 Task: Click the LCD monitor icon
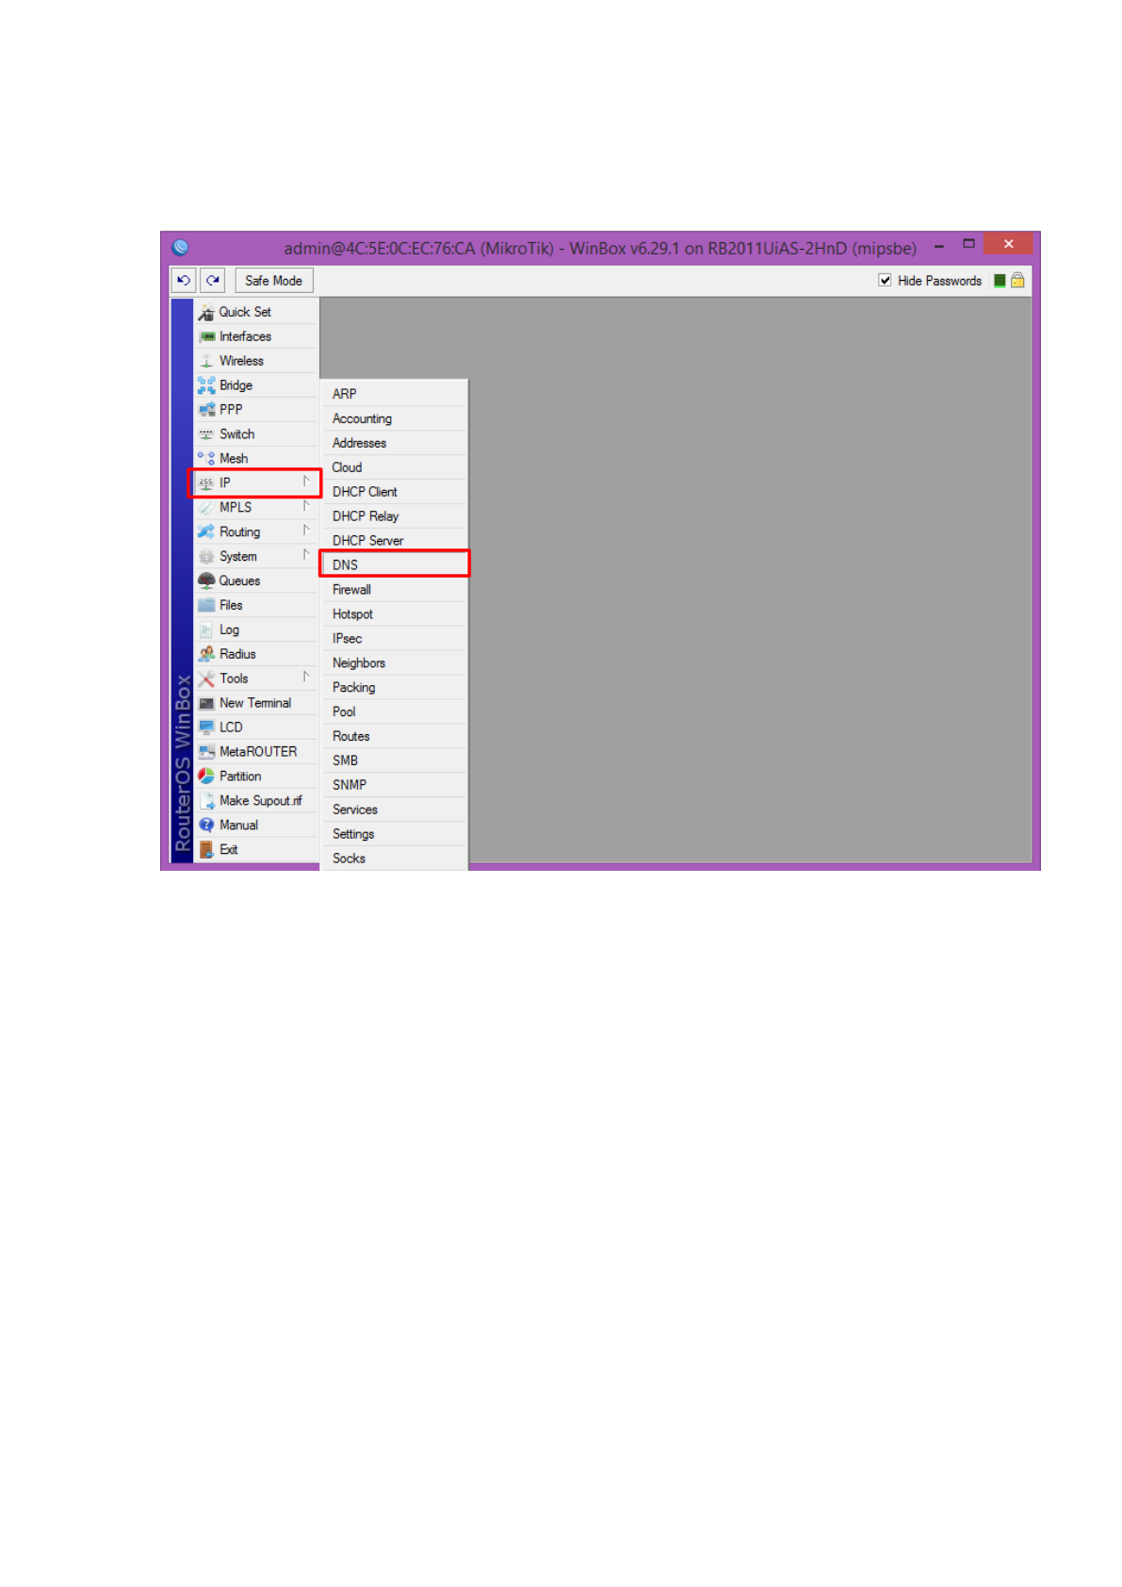coord(206,728)
